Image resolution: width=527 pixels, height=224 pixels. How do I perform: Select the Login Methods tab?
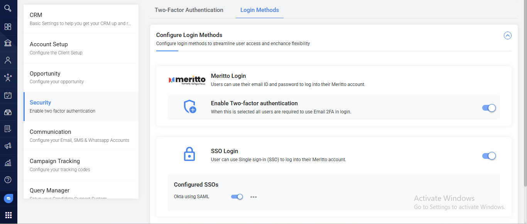(260, 10)
